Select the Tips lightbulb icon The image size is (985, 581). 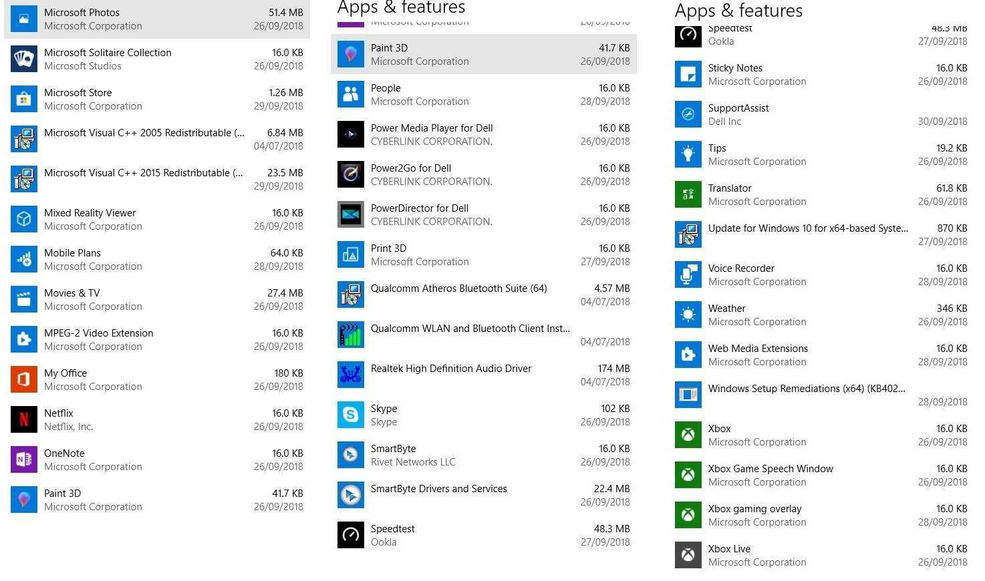tap(688, 154)
